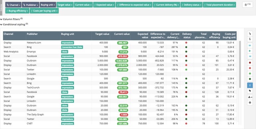Select the dark green status dot filter

point(250,79)
